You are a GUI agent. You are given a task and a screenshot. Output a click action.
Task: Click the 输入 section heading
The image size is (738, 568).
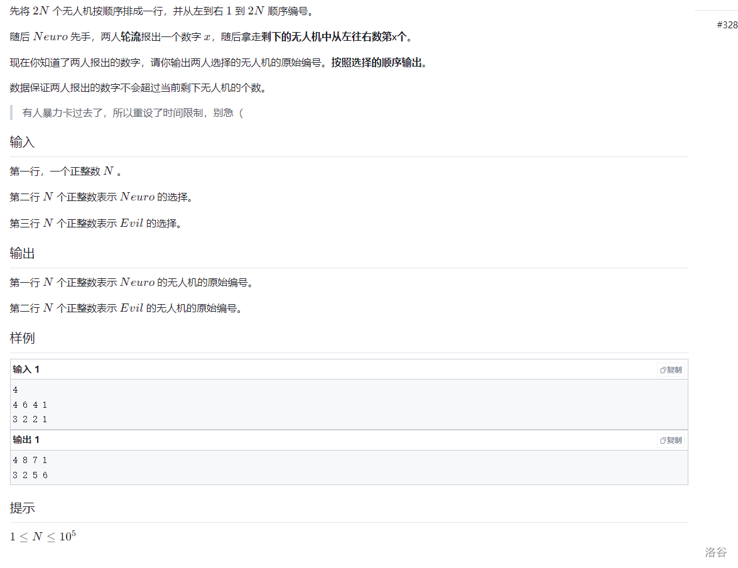23,143
